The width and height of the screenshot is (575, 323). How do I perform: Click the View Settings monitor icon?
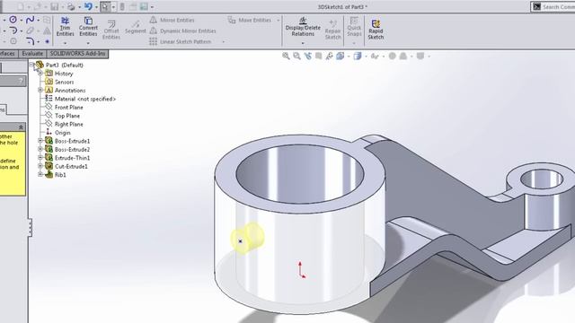tap(420, 56)
